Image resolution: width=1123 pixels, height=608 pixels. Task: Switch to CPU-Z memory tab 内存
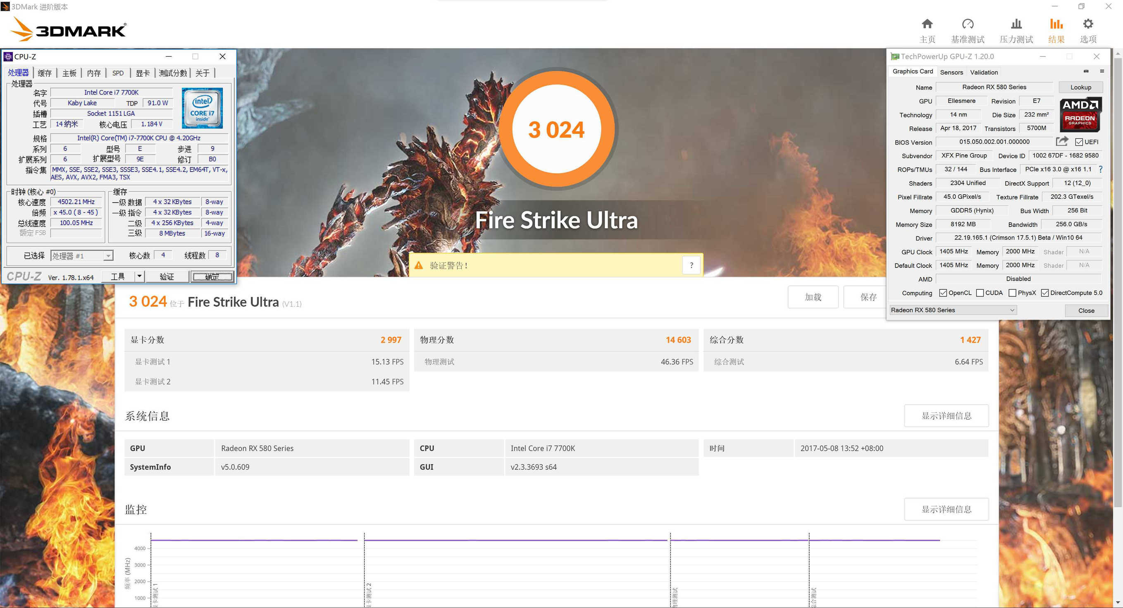point(93,73)
